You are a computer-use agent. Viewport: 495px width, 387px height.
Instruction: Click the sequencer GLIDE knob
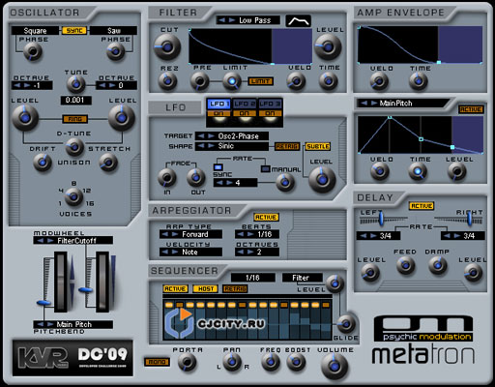pos(345,323)
